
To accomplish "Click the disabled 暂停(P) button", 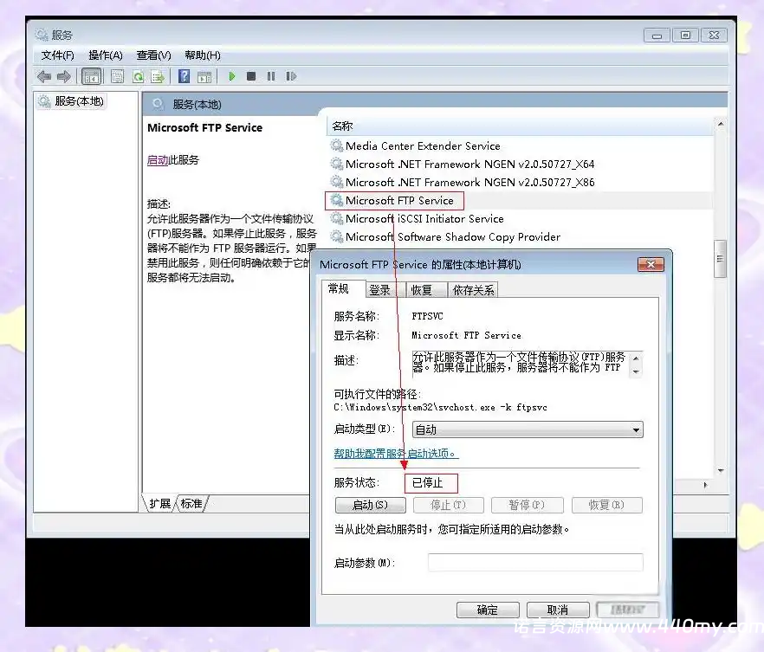I will click(x=528, y=505).
